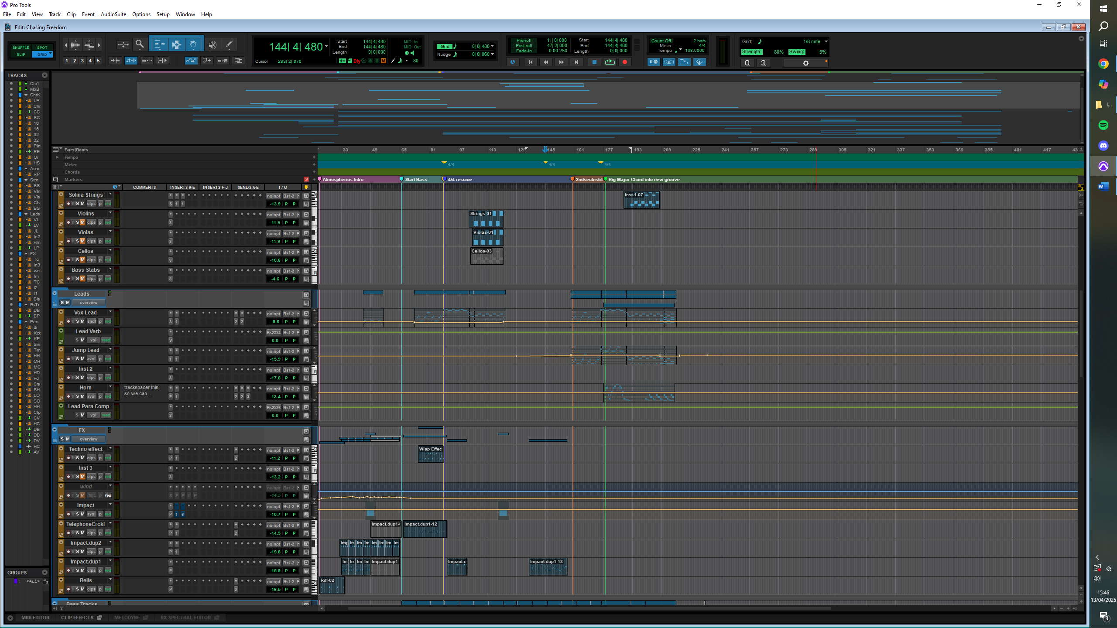
Task: Open Spotify from the taskbar
Action: [x=1103, y=125]
